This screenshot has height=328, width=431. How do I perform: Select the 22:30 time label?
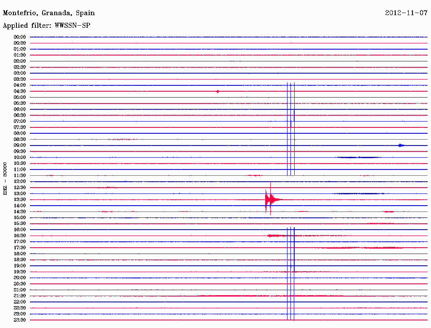coord(20,308)
